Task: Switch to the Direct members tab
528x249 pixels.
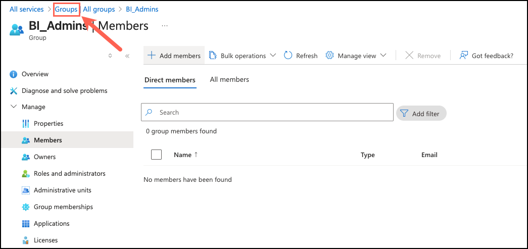Action: (170, 80)
